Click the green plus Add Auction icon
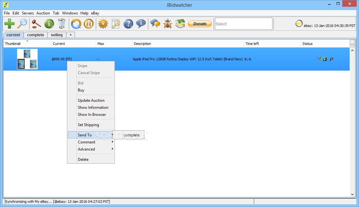 pyautogui.click(x=9, y=24)
